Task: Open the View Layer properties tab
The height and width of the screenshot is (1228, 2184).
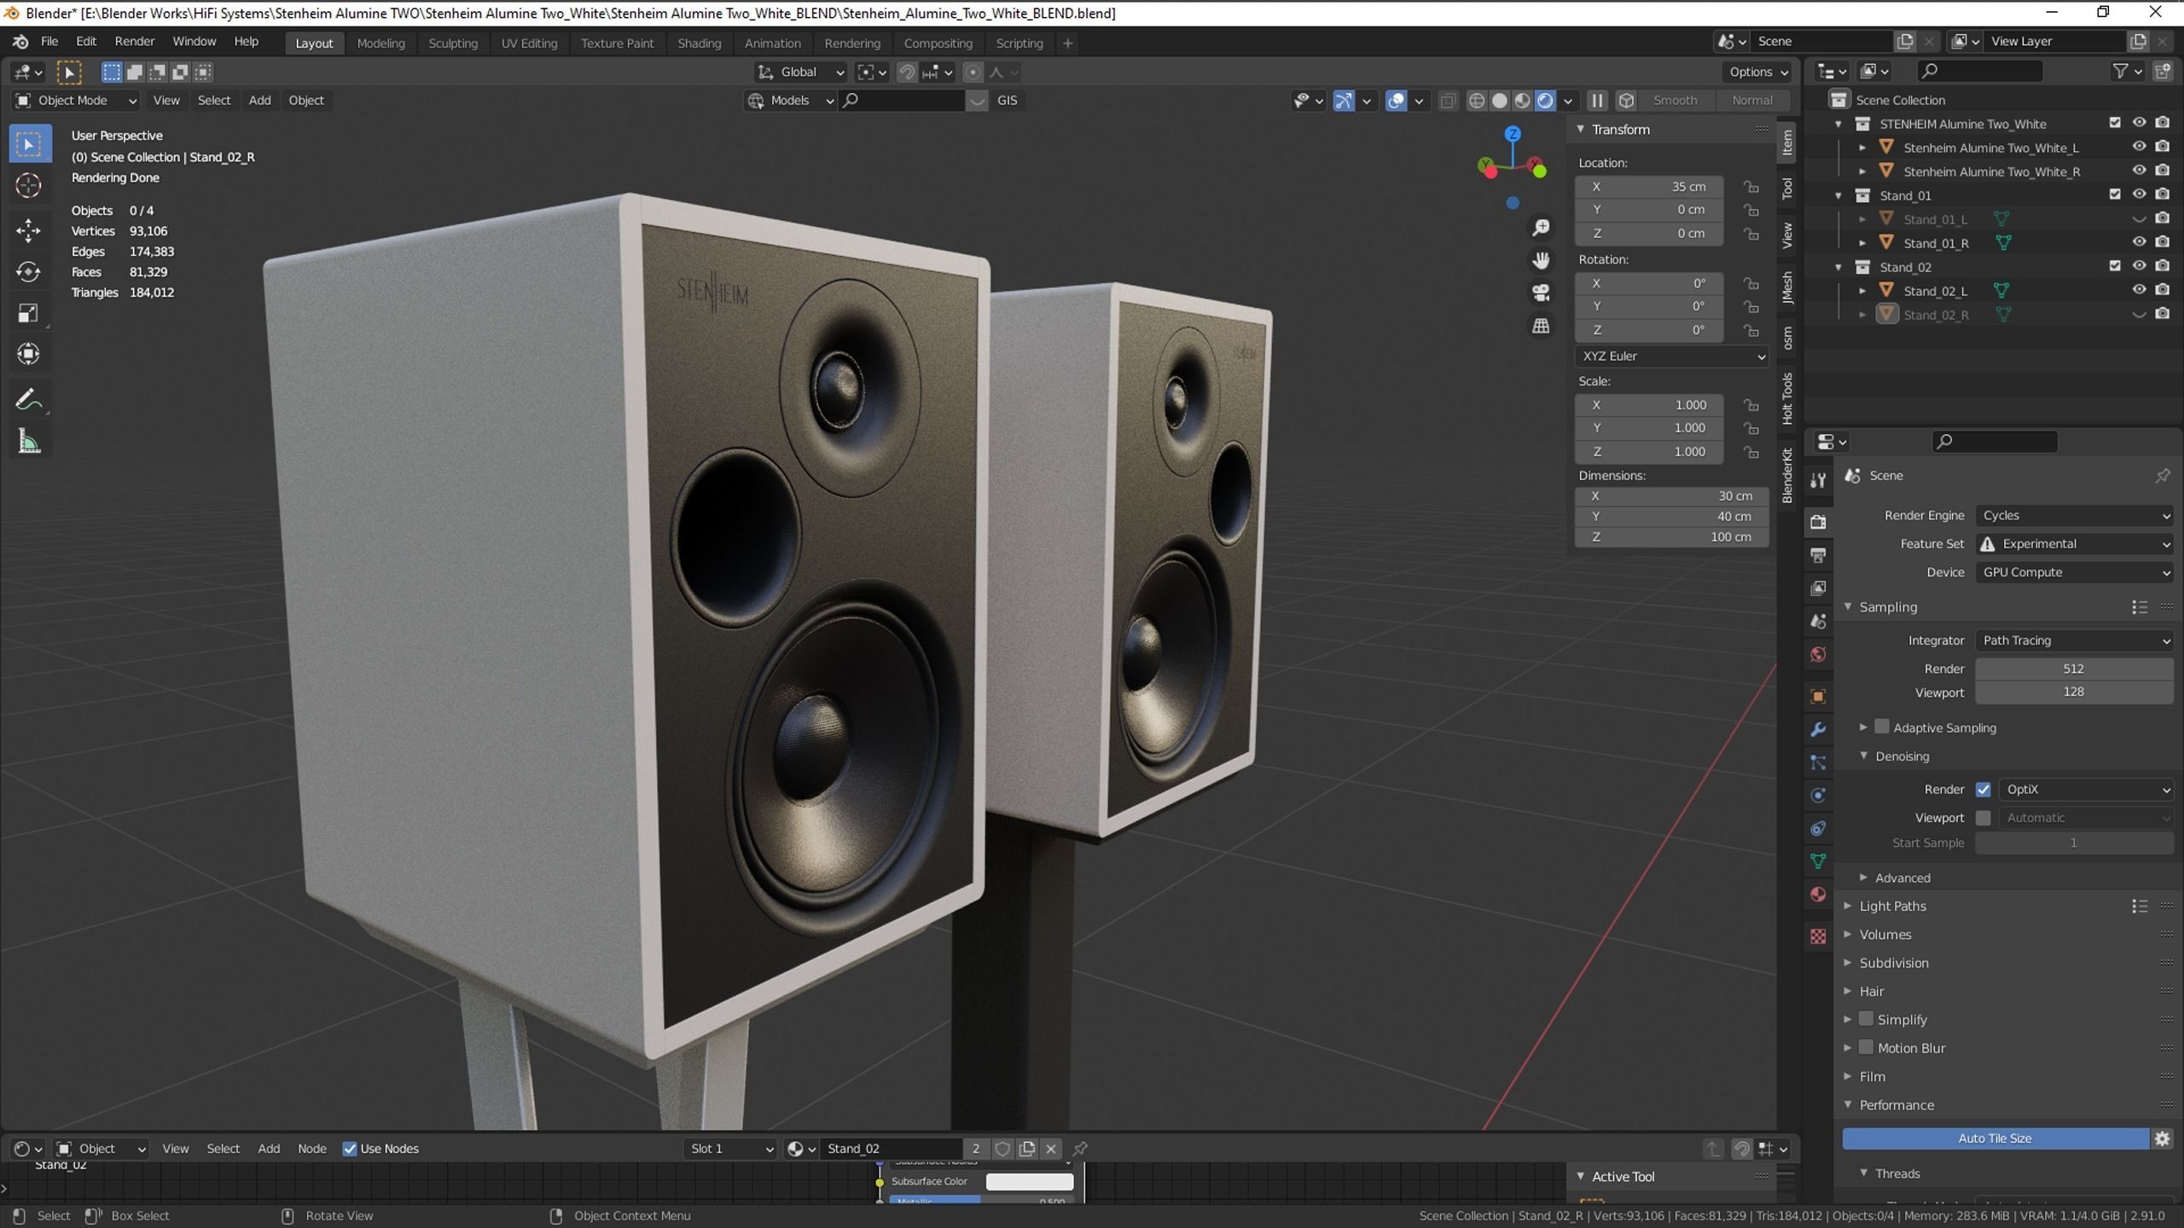Action: [x=1818, y=588]
